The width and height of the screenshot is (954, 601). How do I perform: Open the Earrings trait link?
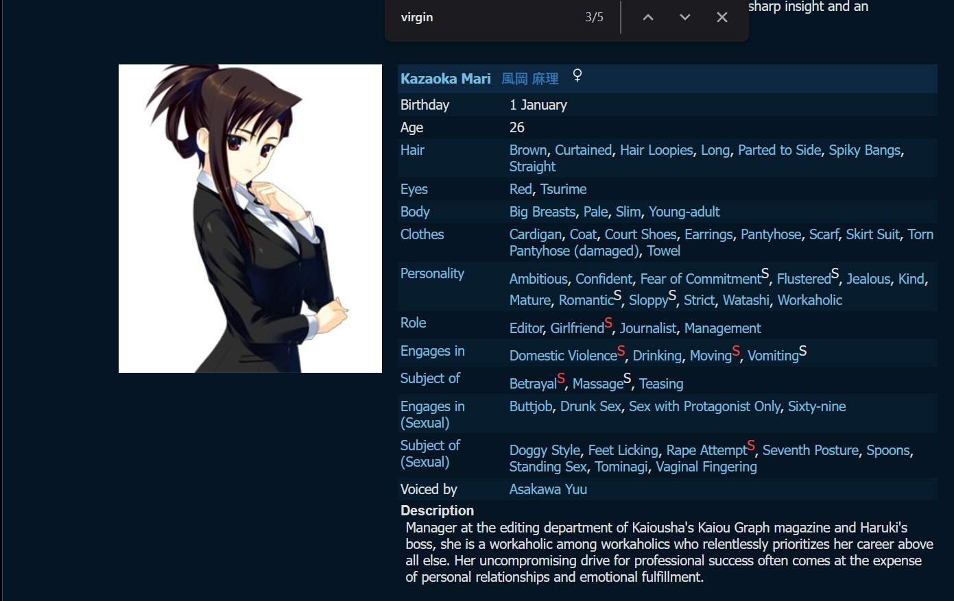708,234
